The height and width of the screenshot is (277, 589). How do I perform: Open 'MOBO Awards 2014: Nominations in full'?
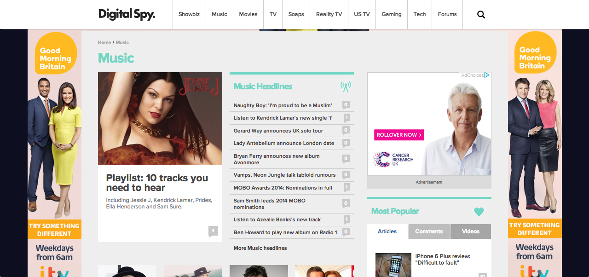[283, 188]
